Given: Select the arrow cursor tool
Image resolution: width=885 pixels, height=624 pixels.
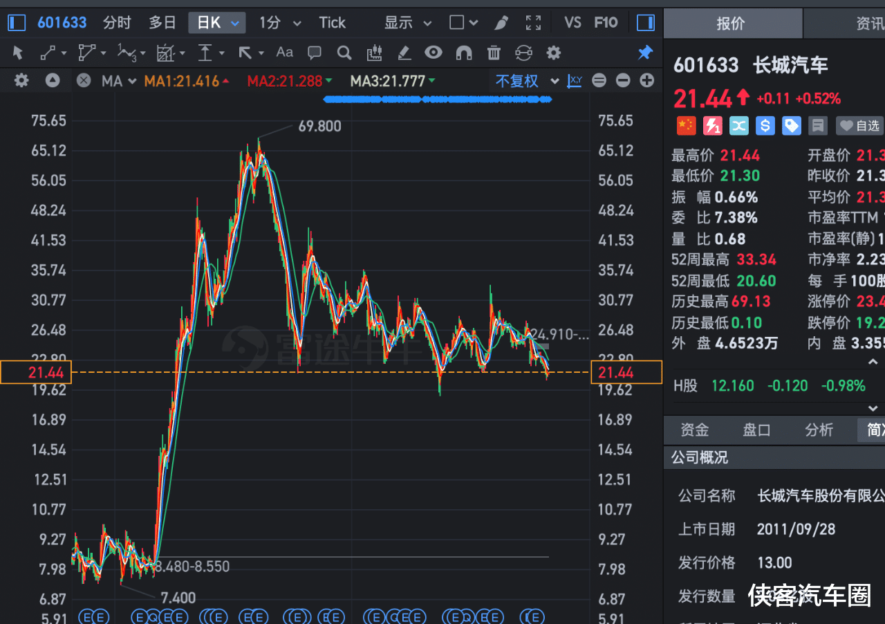Looking at the screenshot, I should [x=18, y=53].
